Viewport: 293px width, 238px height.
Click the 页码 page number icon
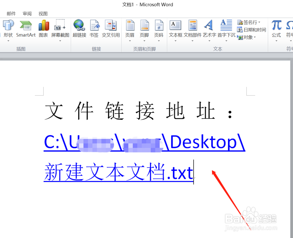click(x=159, y=25)
